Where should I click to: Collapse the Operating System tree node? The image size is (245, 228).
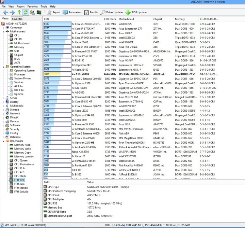3,67
